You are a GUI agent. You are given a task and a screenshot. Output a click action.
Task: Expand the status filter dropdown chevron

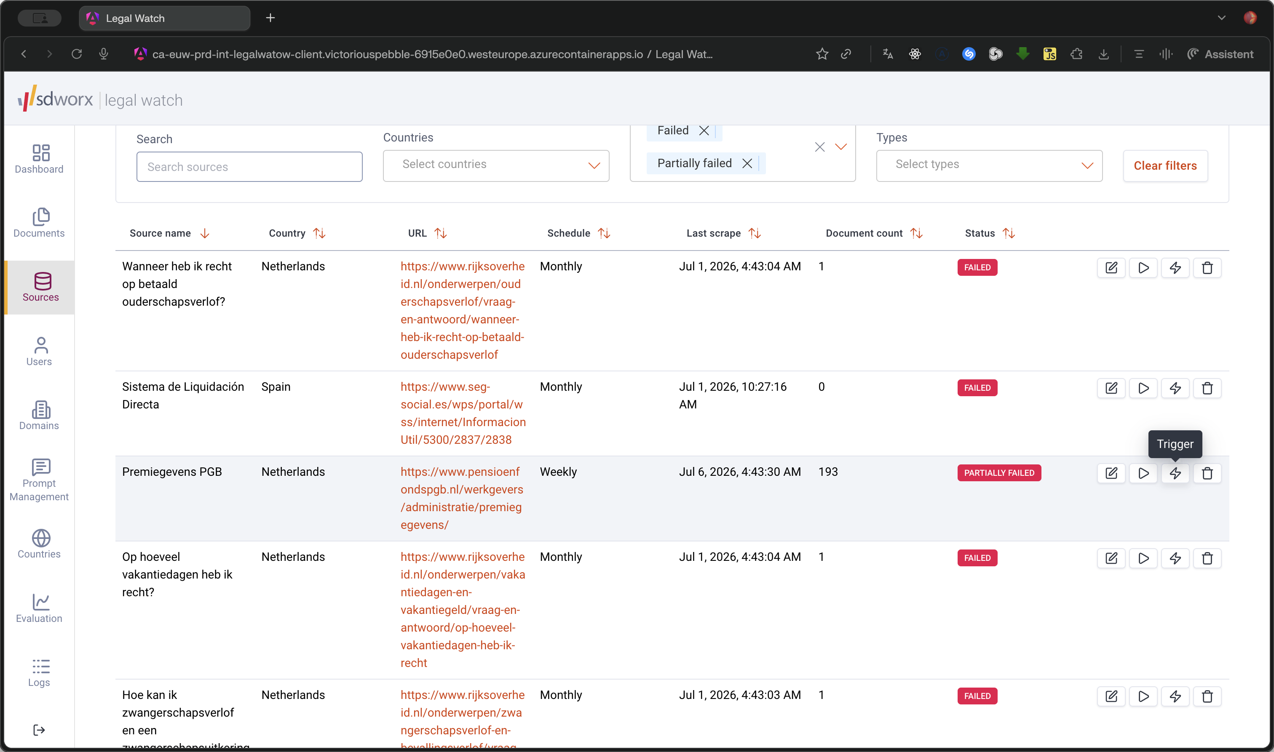point(840,147)
